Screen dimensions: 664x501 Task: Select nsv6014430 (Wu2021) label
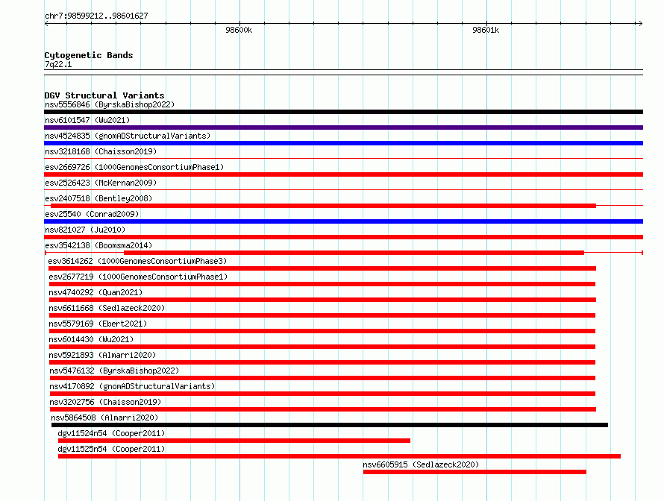[x=91, y=339]
